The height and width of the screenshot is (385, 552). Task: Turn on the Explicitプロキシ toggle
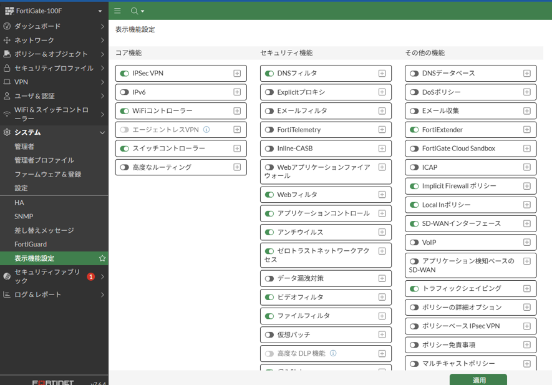coord(269,92)
